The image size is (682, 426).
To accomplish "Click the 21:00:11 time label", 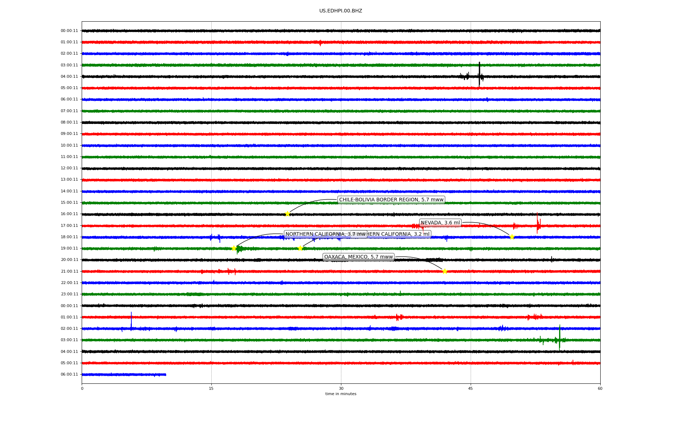I will [69, 272].
